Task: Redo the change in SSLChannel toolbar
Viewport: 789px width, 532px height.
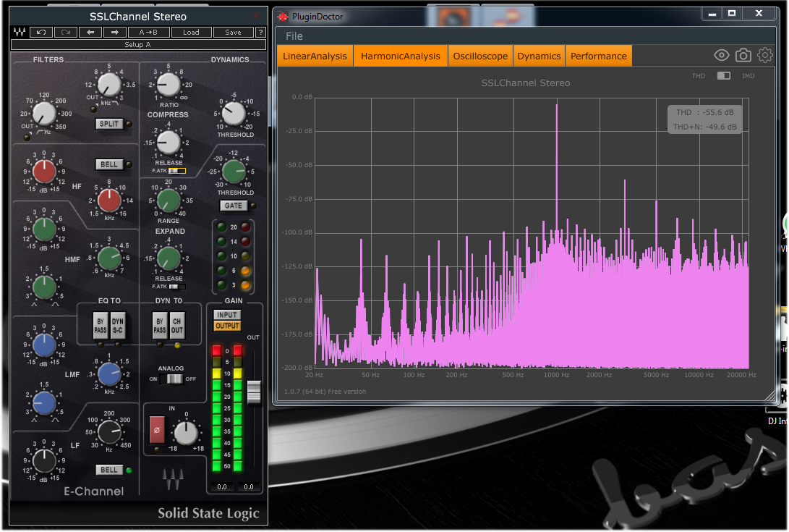Action: pos(65,33)
